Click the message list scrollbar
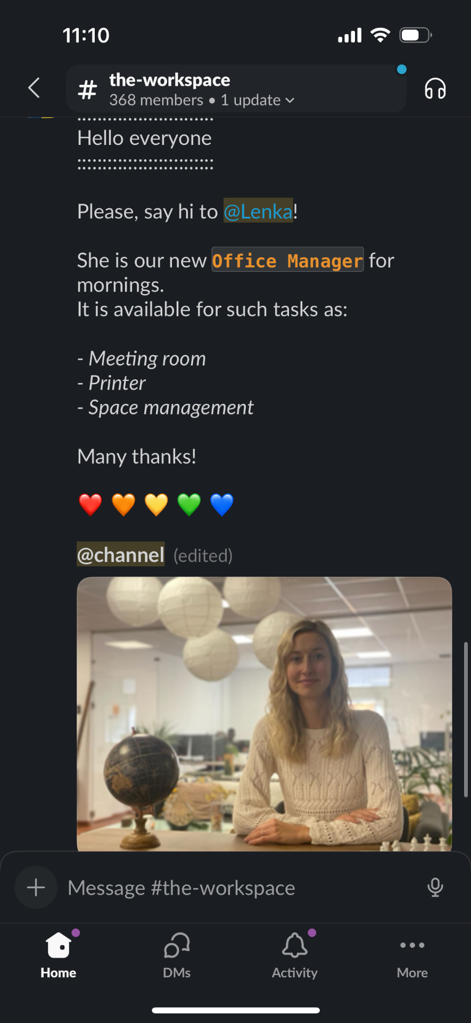471x1023 pixels. [466, 719]
